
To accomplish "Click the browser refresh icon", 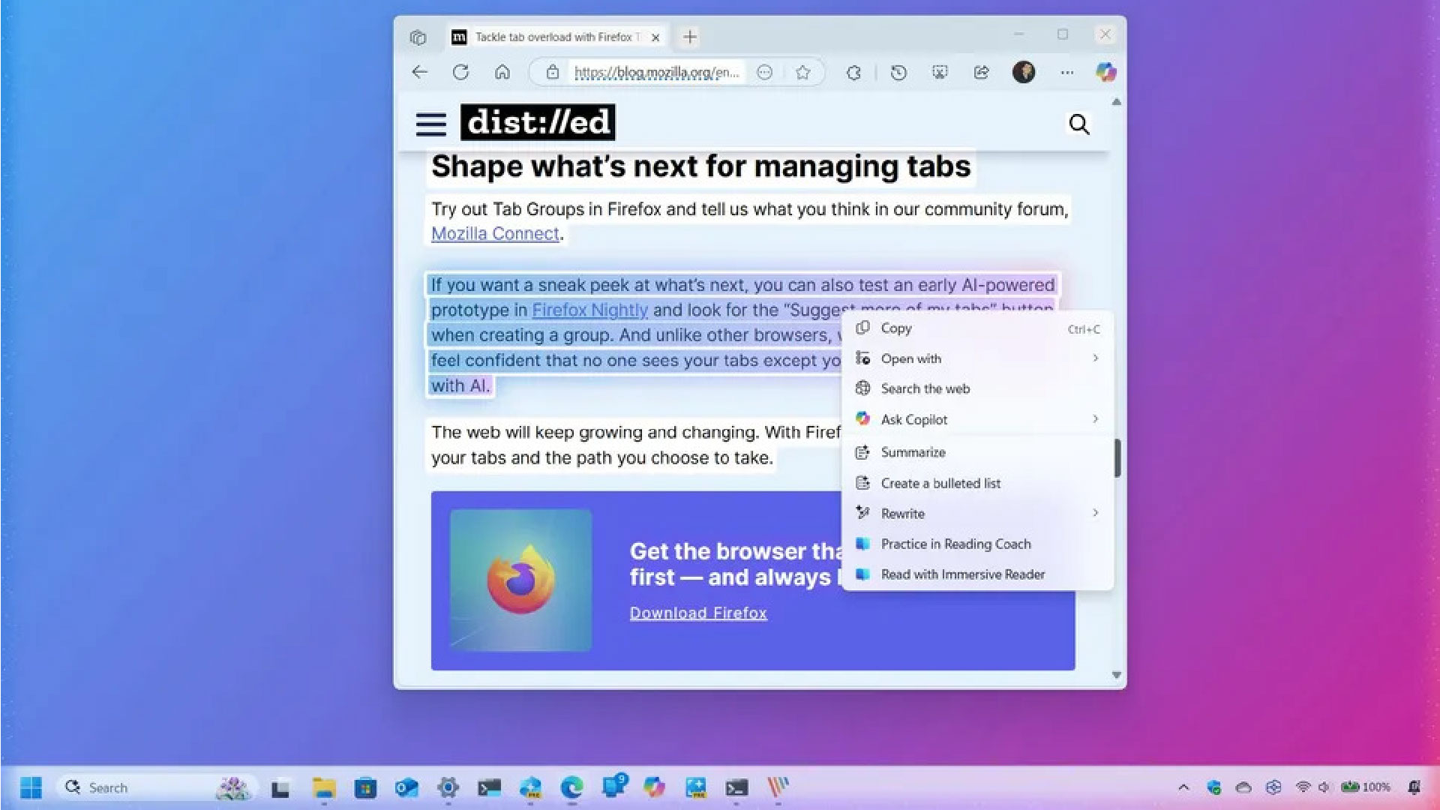I will (x=460, y=72).
